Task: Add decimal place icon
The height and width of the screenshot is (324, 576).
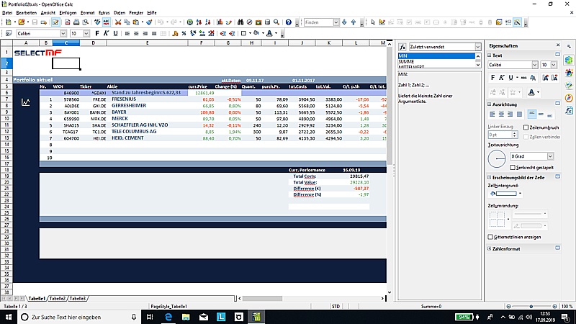Action: click(202, 33)
